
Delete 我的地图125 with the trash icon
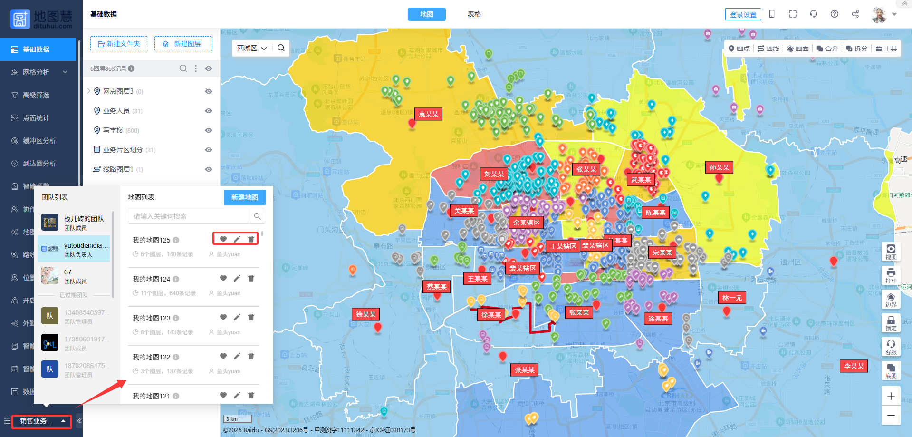coord(251,239)
